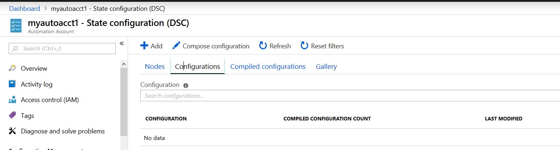Click the State configuration DSC resource icon
The height and width of the screenshot is (150, 560).
coord(16,26)
